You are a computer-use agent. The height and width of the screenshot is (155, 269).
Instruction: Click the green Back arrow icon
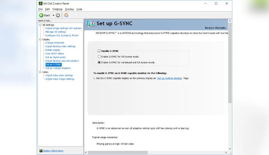(41, 15)
